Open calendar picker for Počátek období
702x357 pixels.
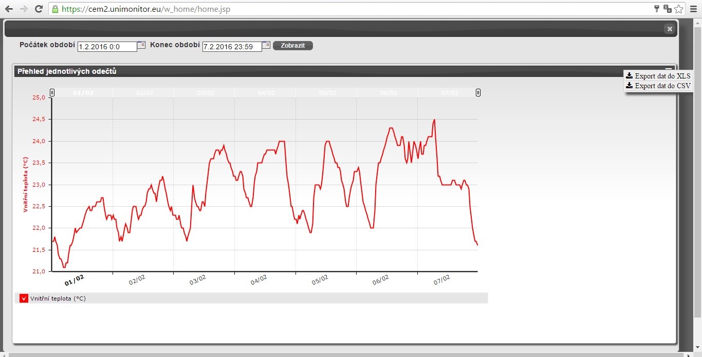(x=141, y=45)
